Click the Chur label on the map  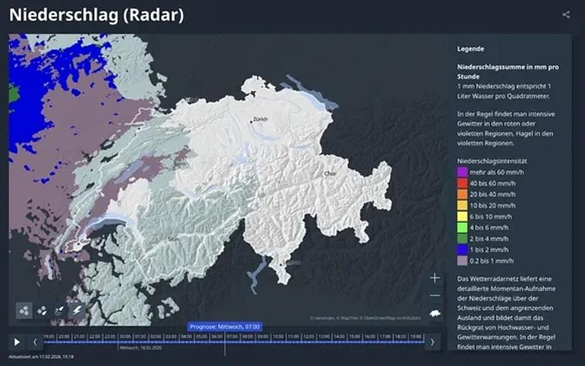click(x=329, y=173)
